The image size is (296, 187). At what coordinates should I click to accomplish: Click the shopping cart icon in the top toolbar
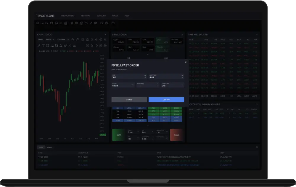(72, 23)
